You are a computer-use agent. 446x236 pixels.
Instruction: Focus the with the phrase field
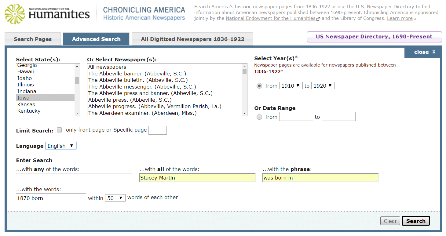click(320, 178)
